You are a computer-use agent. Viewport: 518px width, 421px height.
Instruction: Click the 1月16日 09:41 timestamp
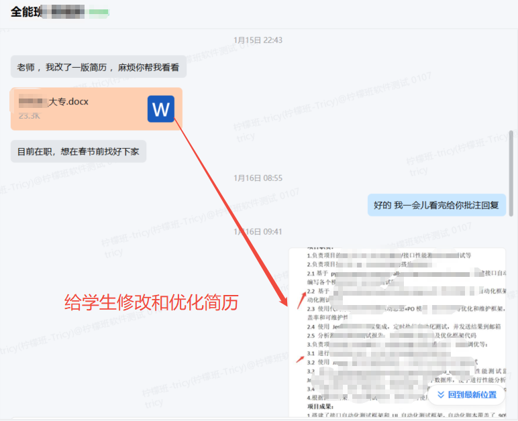(x=258, y=232)
